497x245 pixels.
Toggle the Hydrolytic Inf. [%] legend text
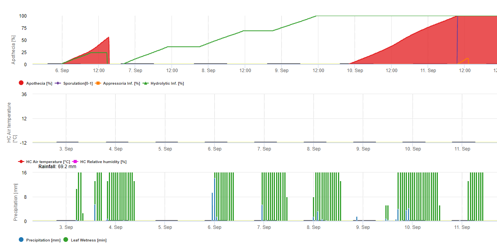[x=167, y=83]
